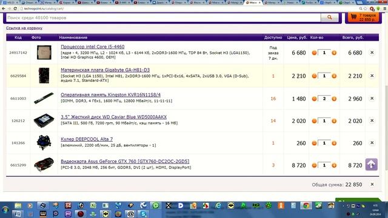
Task: Open the Chrome menu button
Action: coord(384,8)
